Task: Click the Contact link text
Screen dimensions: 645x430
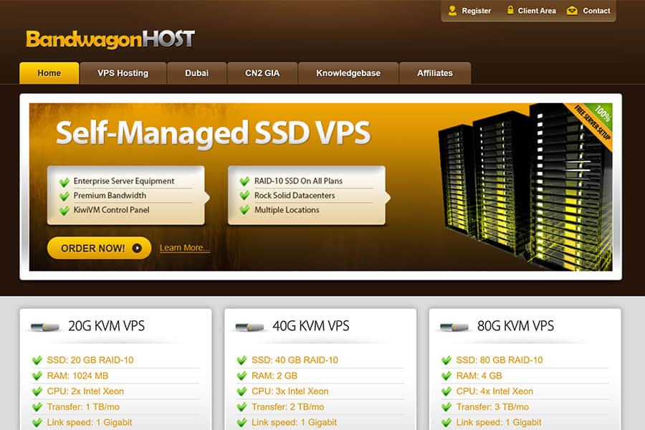Action: click(596, 11)
